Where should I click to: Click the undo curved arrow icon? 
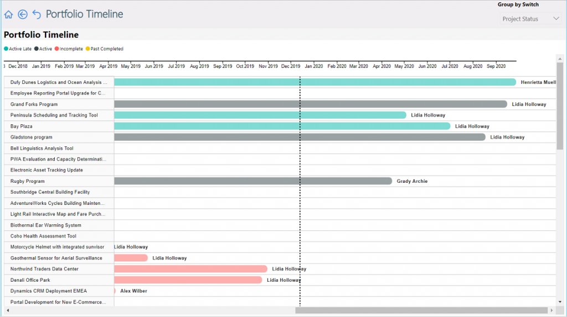point(37,14)
